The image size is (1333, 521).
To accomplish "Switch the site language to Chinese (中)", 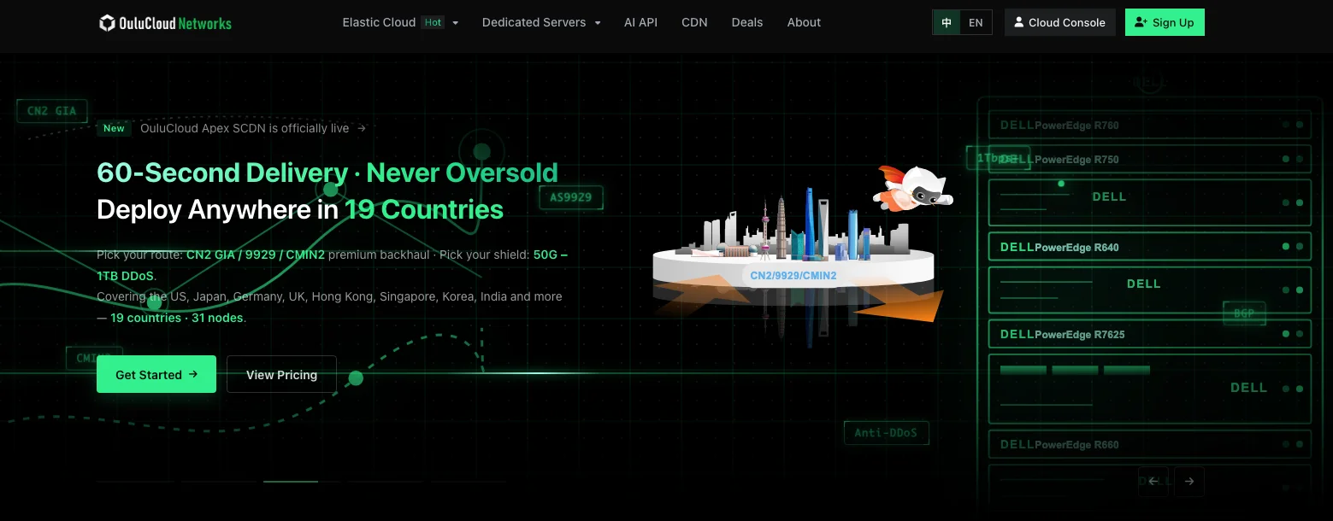I will pyautogui.click(x=947, y=23).
